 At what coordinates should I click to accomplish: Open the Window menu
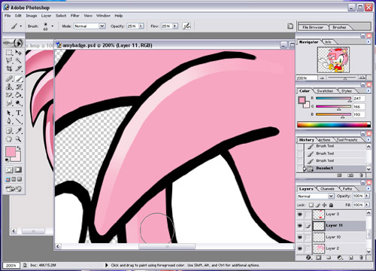click(103, 16)
